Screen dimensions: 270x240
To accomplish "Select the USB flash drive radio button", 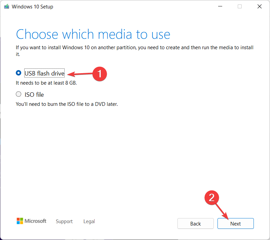I will 19,73.
